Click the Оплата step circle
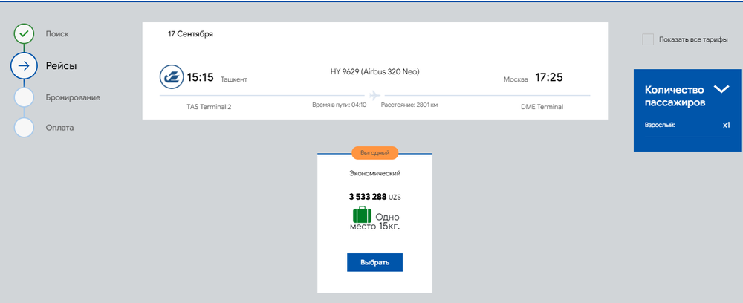Image resolution: width=743 pixels, height=303 pixels. pyautogui.click(x=25, y=128)
